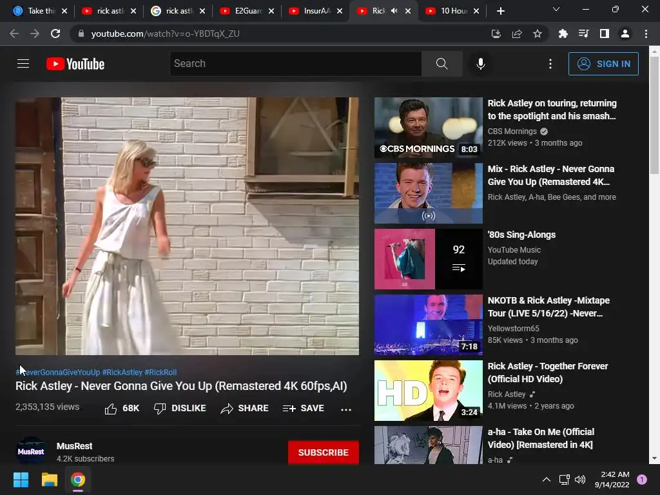660x495 pixels.
Task: Start voice search with microphone icon
Action: [x=480, y=64]
